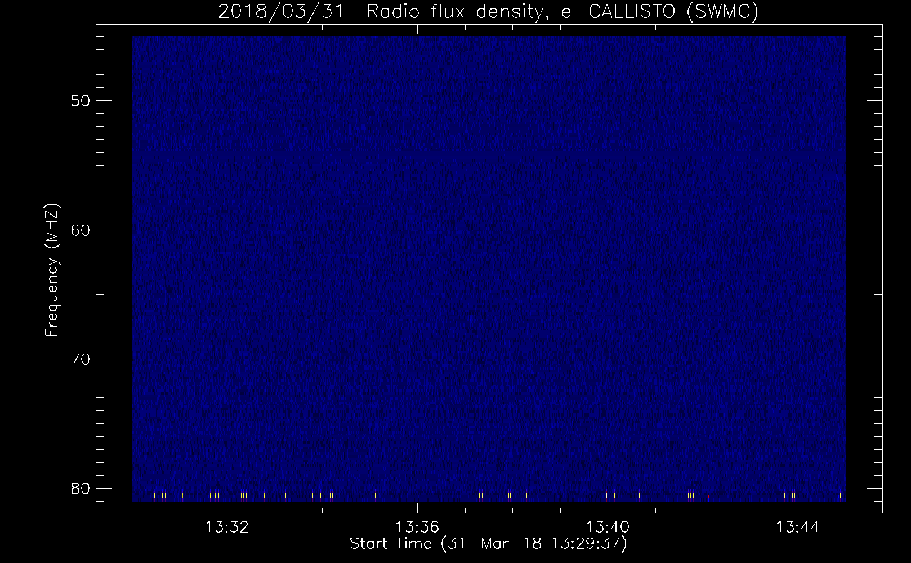The width and height of the screenshot is (911, 563).
Task: Click the red spike marker near 13:42
Action: pyautogui.click(x=708, y=497)
